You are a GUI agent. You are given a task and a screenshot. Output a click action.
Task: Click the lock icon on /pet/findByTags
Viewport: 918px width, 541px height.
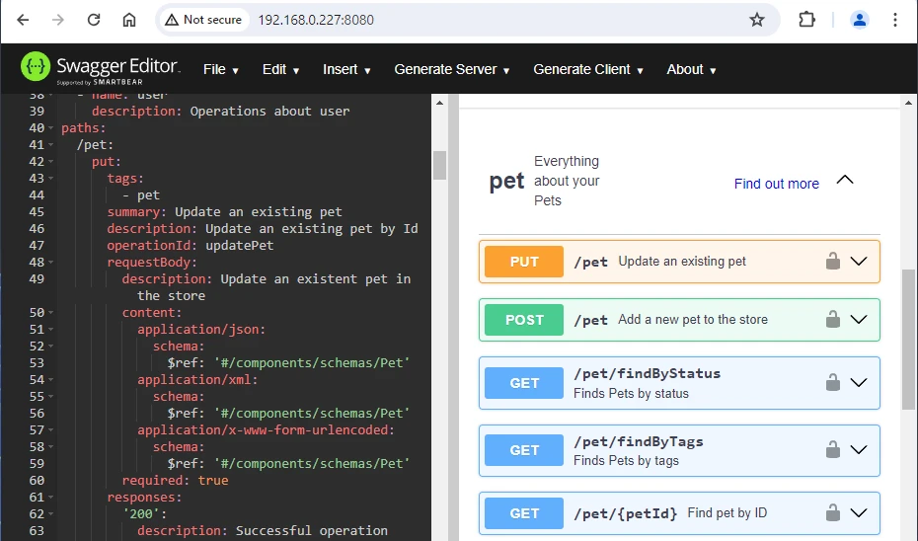(833, 450)
